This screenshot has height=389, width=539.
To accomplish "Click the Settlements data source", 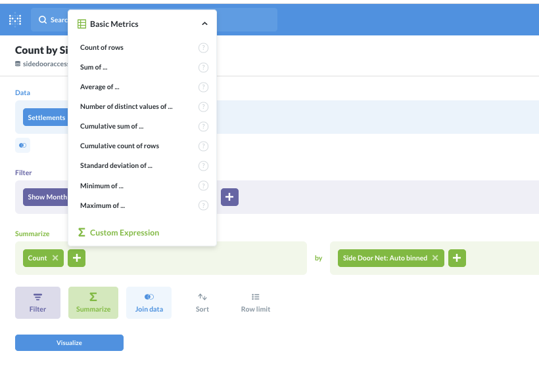I will coord(47,117).
